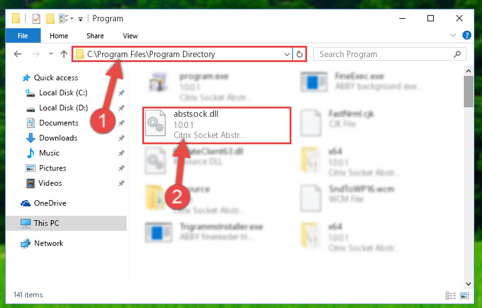Image resolution: width=482 pixels, height=308 pixels.
Task: Open the Share ribbon tab
Action: (x=95, y=36)
